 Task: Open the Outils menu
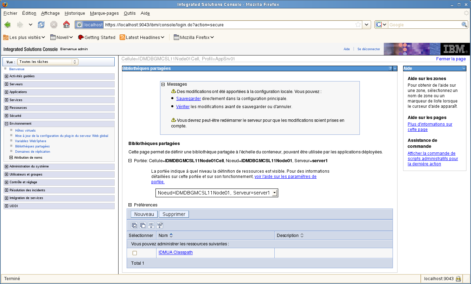coord(130,13)
